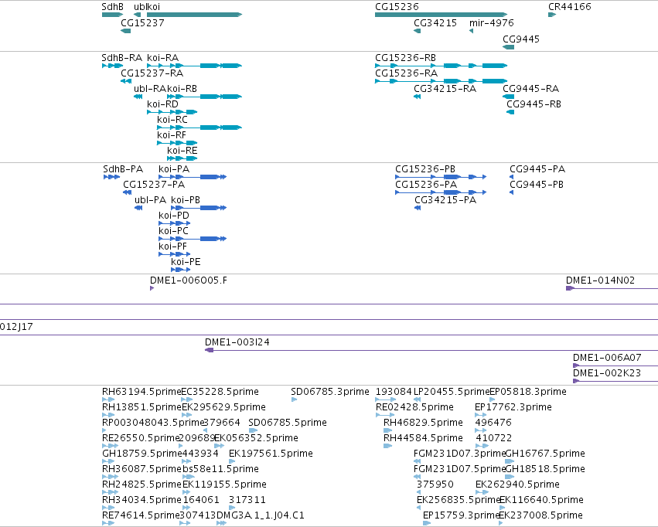The height and width of the screenshot is (527, 658).
Task: Open the DME1-003I24 BAC label
Action: 237,342
